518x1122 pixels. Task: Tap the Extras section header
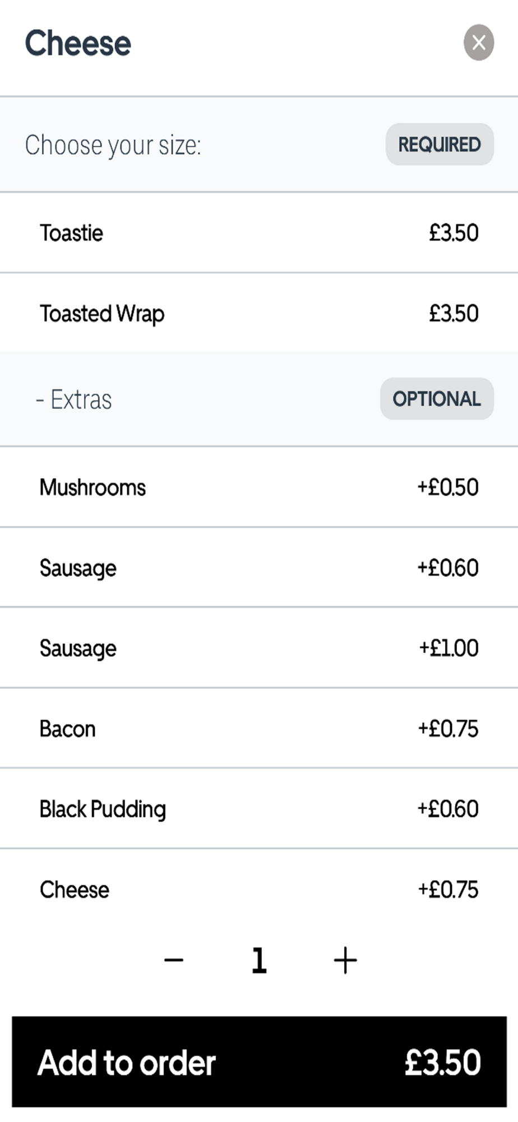point(81,399)
